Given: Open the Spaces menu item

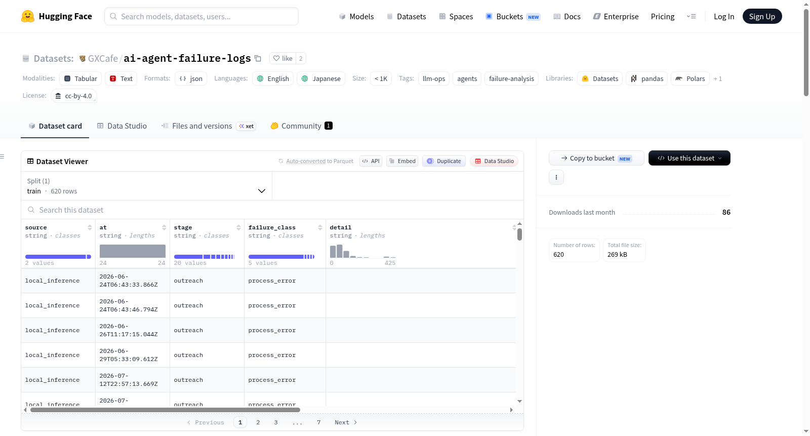Looking at the screenshot, I should 456,16.
